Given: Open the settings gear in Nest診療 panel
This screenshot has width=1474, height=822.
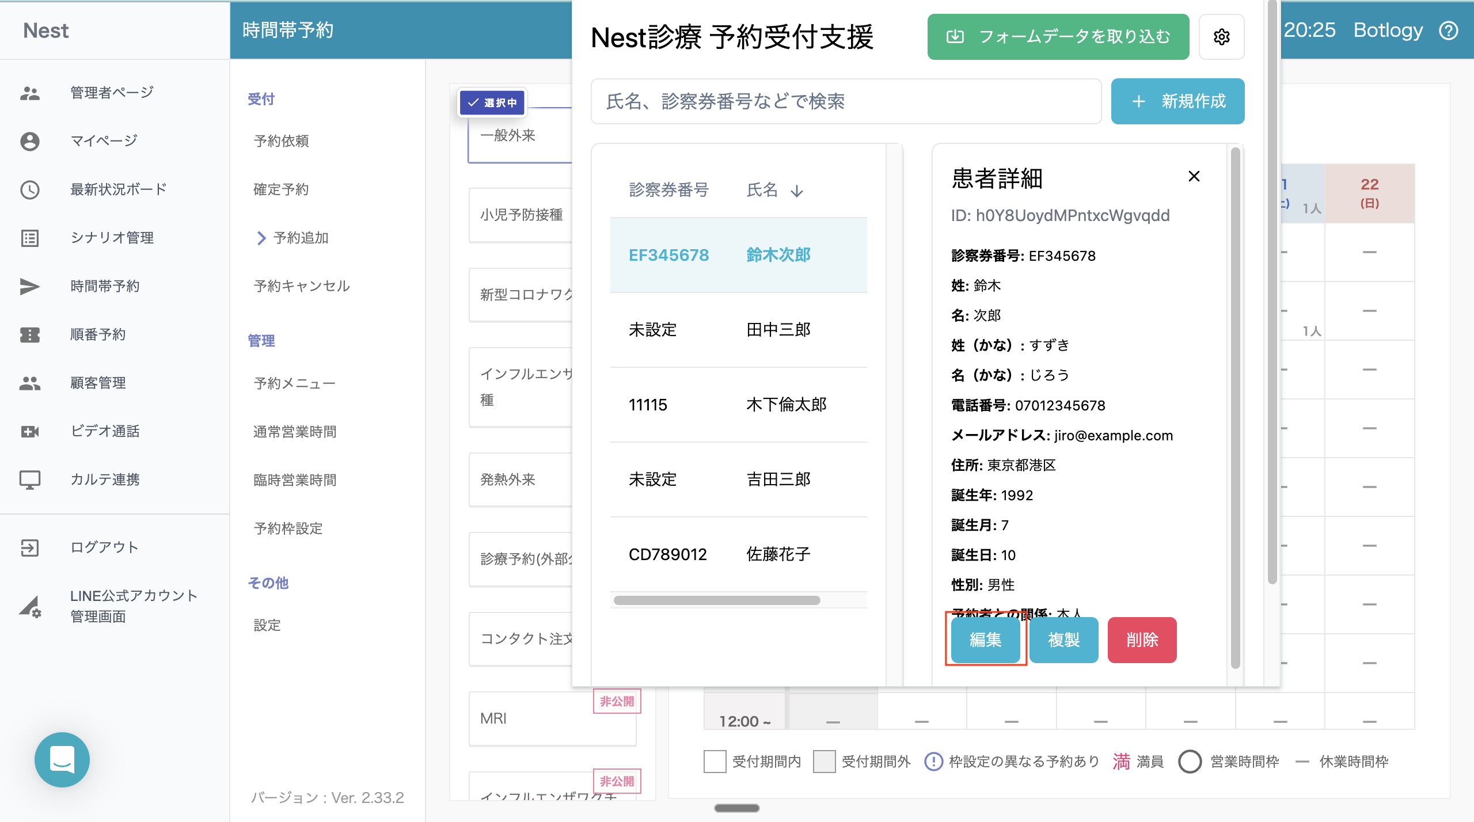Looking at the screenshot, I should pos(1221,37).
